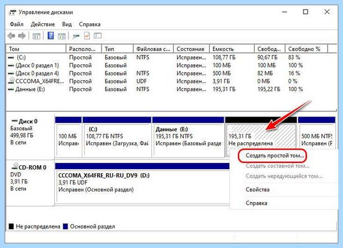The image size is (343, 248).
Task: Select the 500 МБ NTFS partition block
Action: 317,137
